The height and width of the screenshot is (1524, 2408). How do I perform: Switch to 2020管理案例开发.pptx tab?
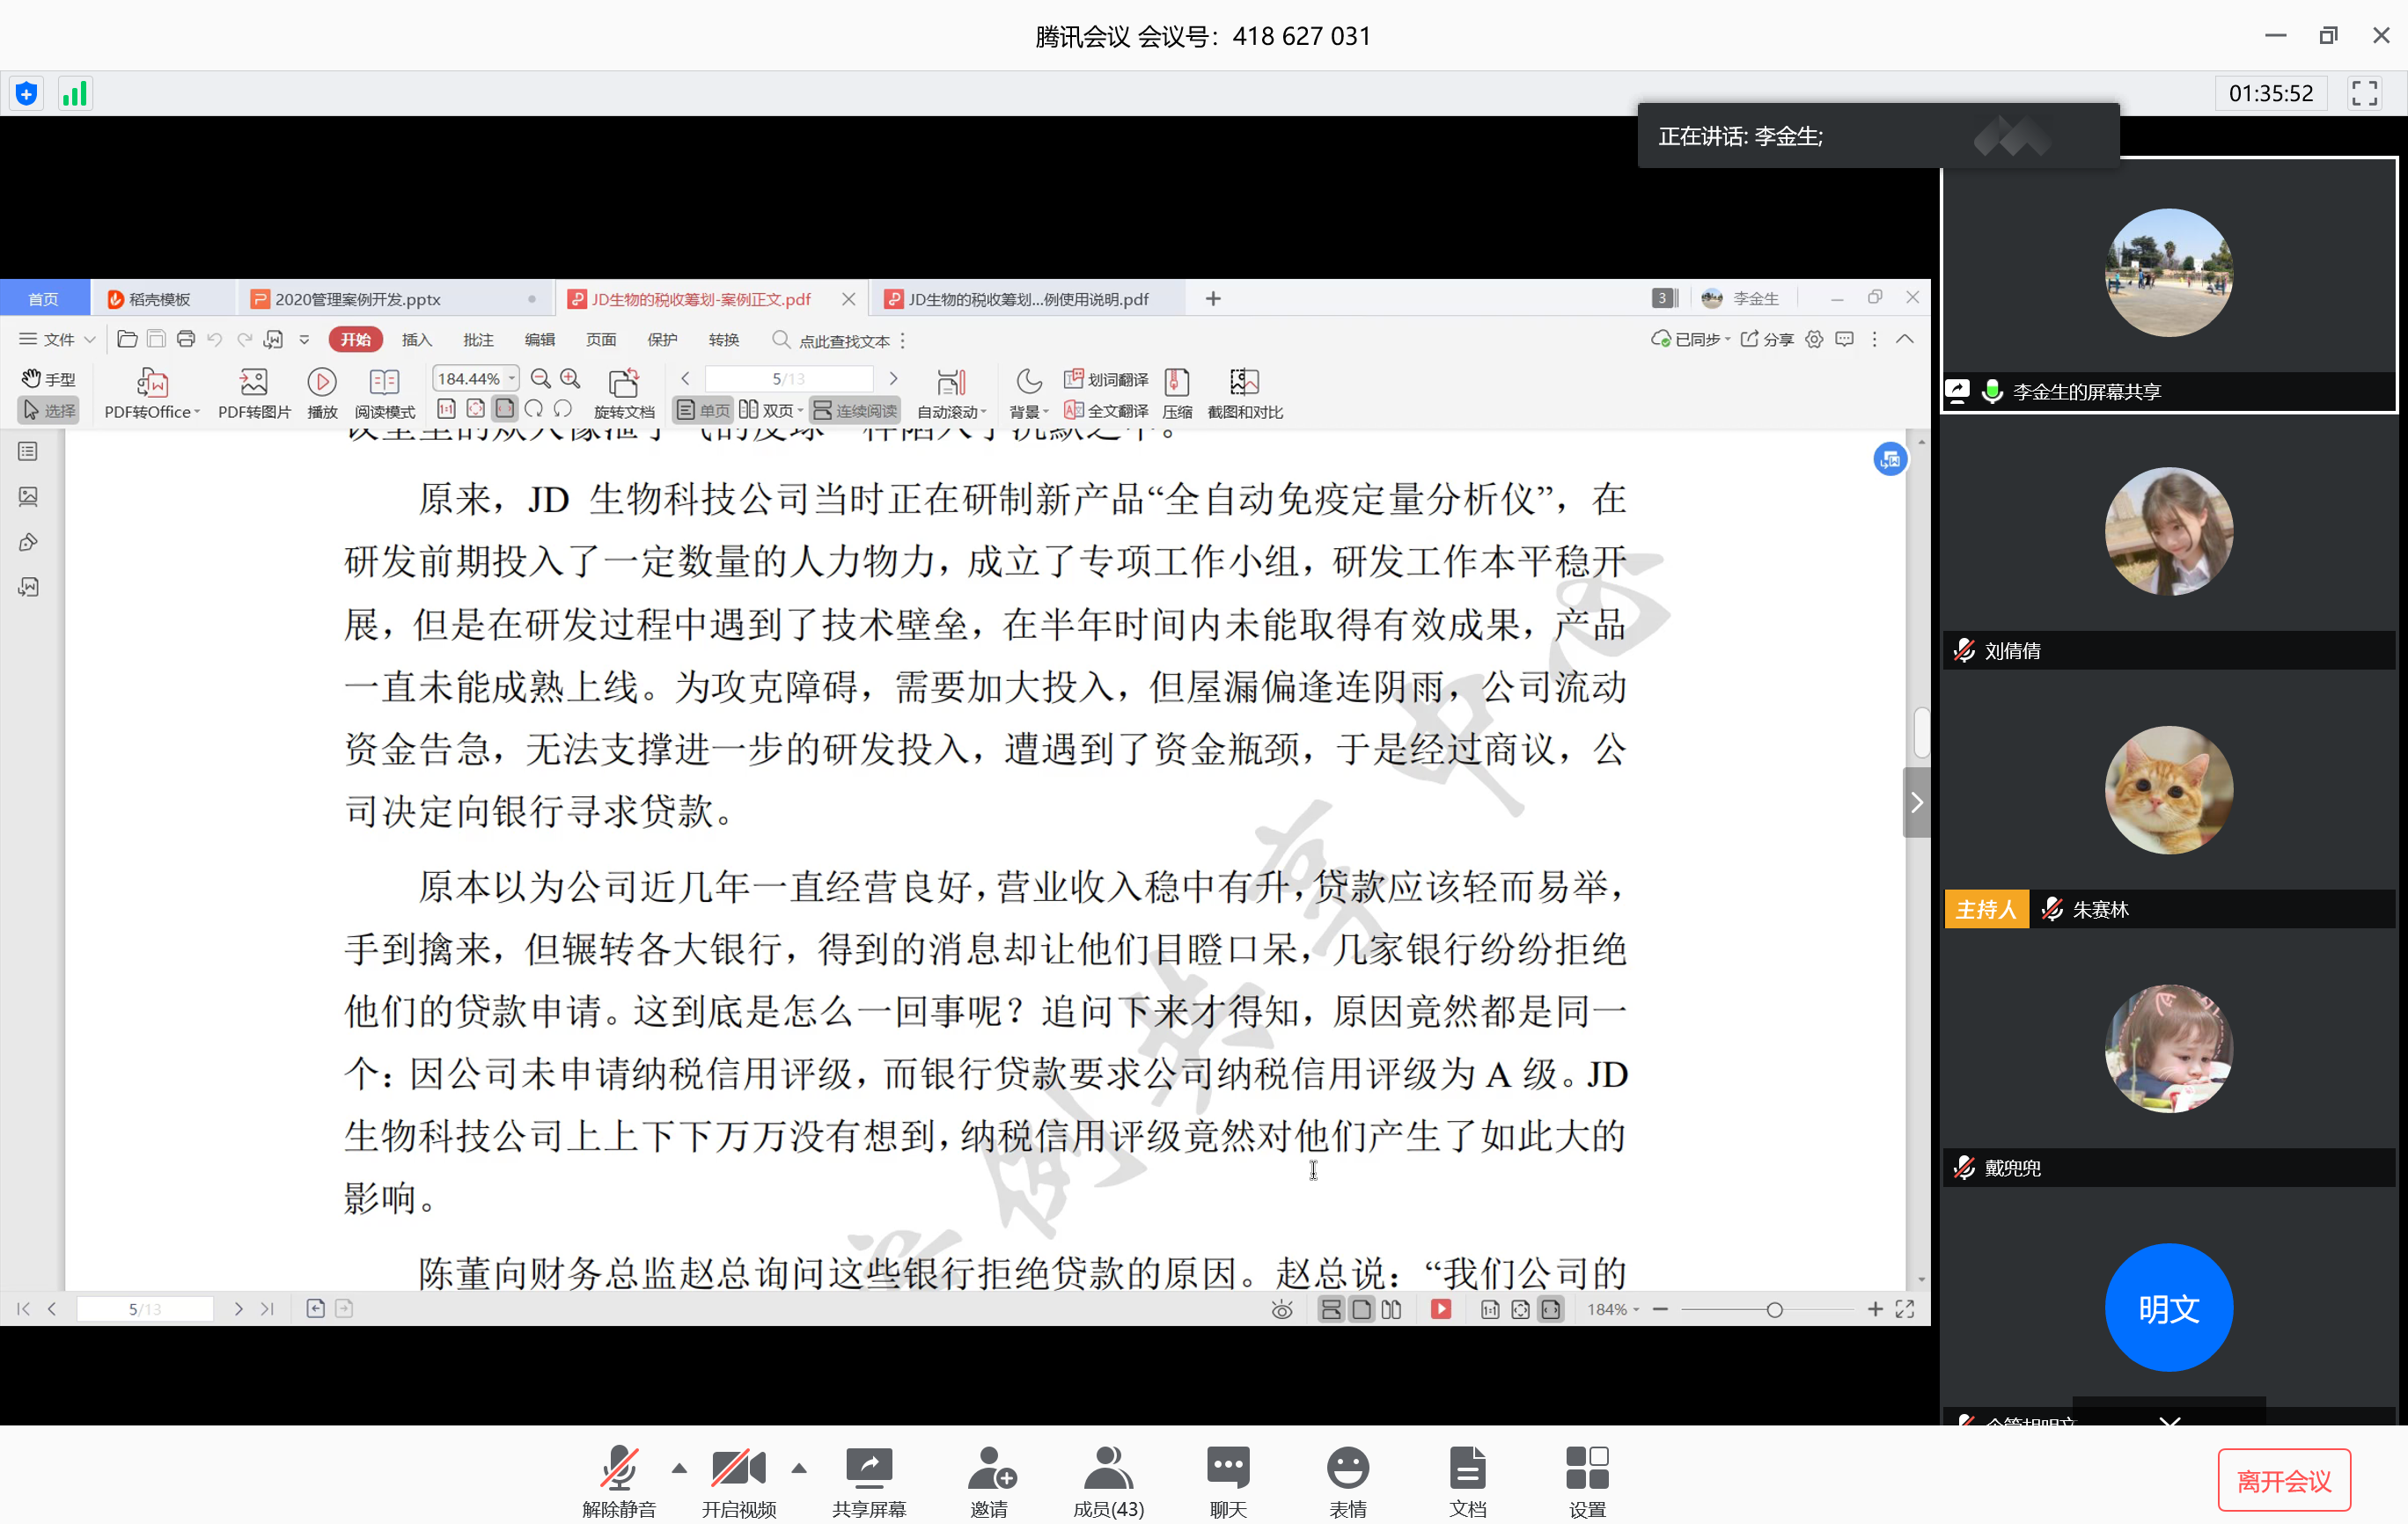click(394, 299)
